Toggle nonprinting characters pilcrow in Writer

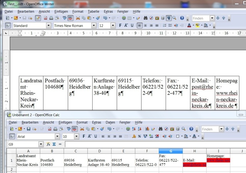click(x=168, y=18)
